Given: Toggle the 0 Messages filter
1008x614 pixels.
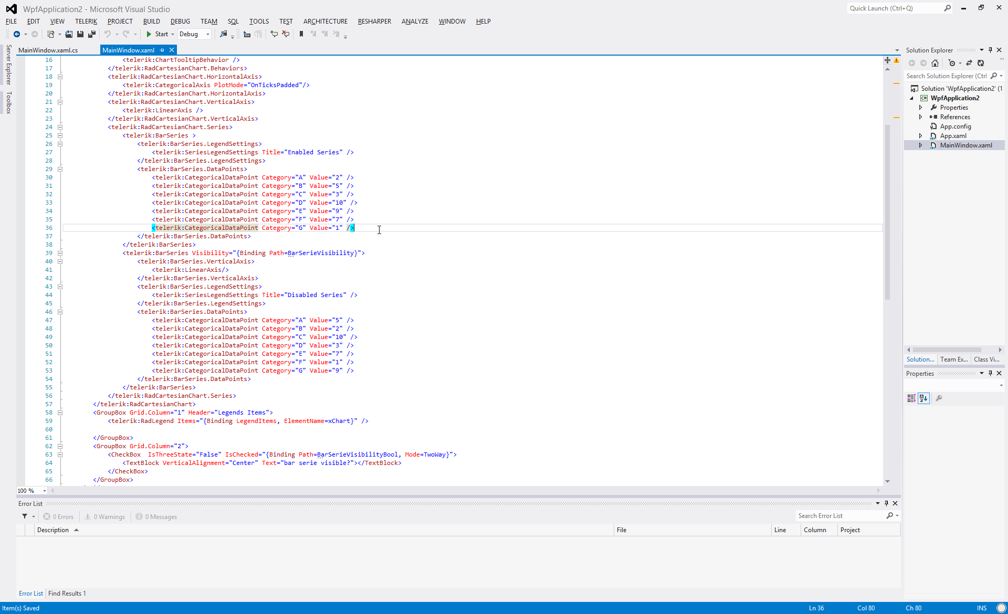Looking at the screenshot, I should coord(156,517).
